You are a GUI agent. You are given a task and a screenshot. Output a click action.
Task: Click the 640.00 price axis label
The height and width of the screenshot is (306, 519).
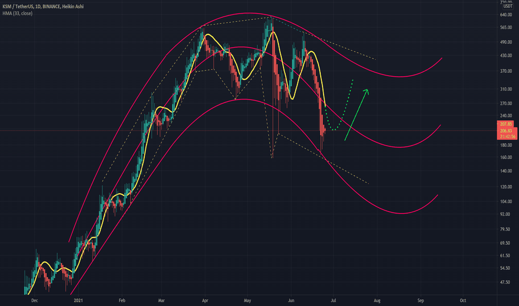tap(506, 15)
